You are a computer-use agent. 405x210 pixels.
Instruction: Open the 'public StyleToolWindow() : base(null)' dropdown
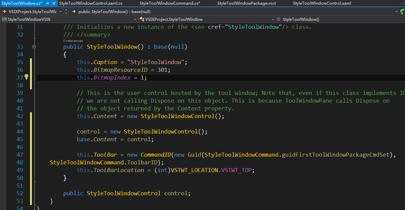click(x=396, y=12)
